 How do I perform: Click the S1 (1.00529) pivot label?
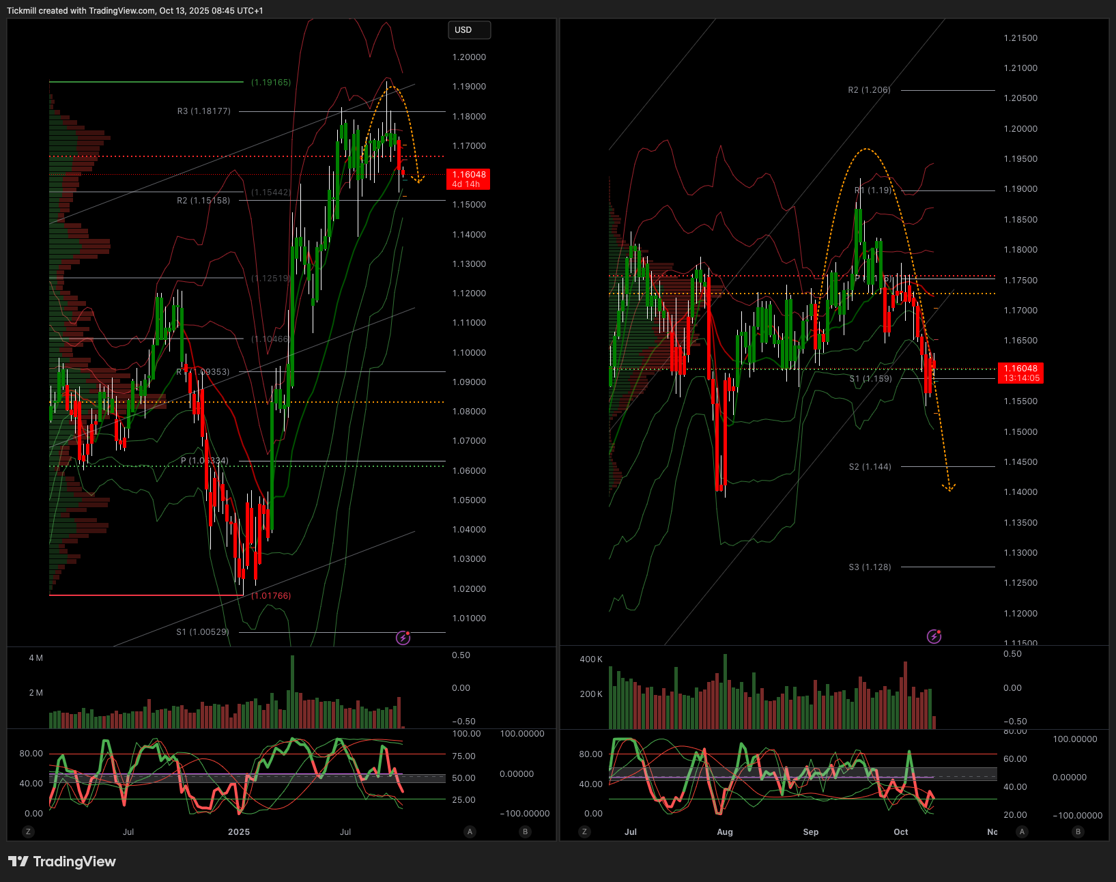coord(203,632)
